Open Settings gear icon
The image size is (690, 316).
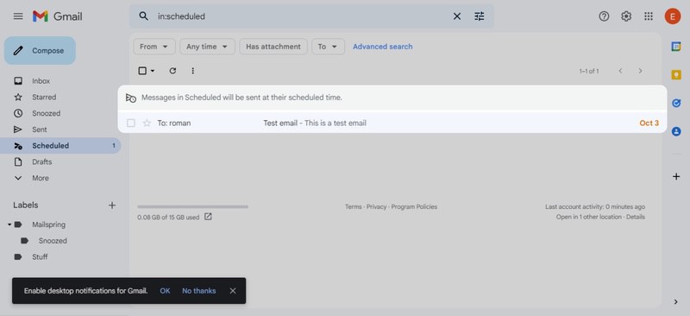pyautogui.click(x=626, y=16)
